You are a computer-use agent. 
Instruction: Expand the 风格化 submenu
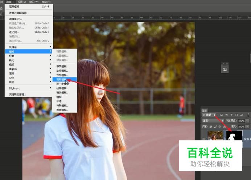click(x=29, y=47)
